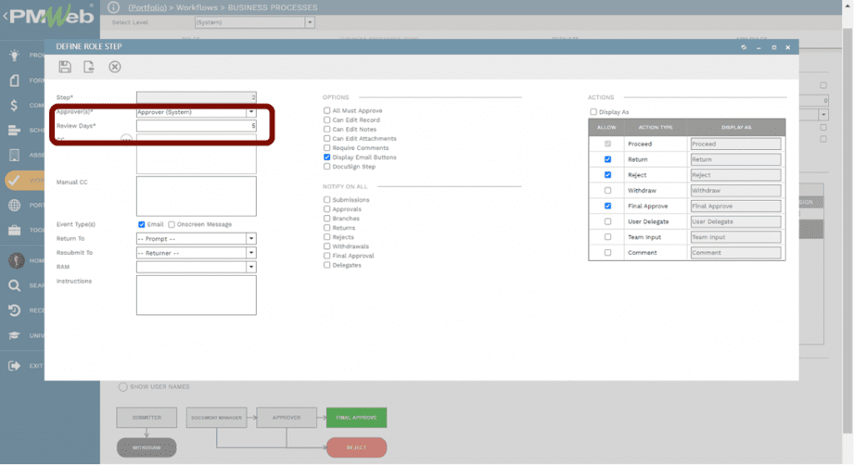Uncheck Display Email Buttons
This screenshot has width=854, height=465.
click(327, 157)
